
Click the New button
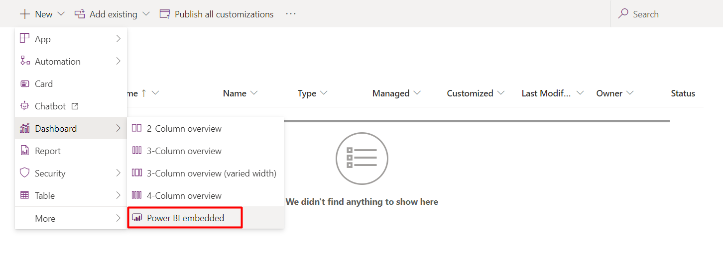[42, 14]
